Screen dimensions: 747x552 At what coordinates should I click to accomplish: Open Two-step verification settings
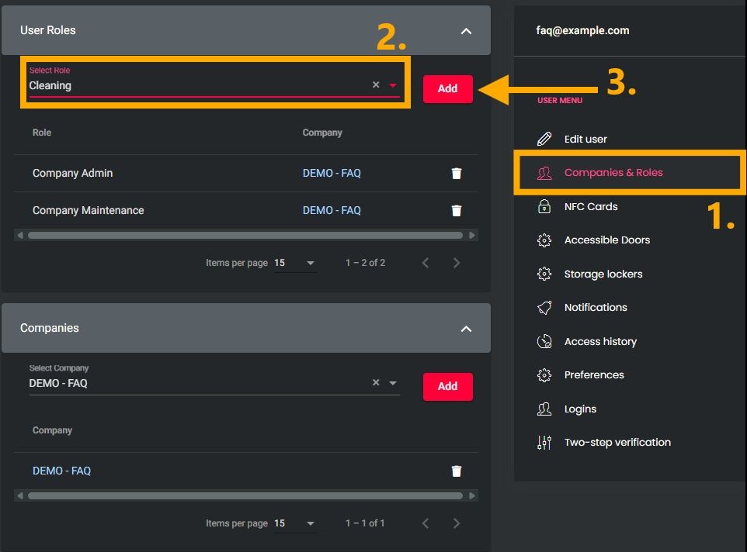click(617, 443)
